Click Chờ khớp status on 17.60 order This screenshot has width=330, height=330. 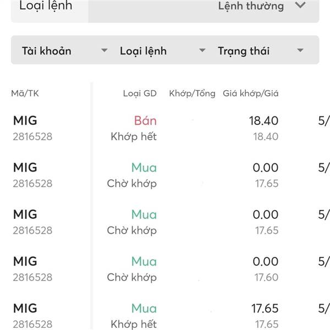[x=132, y=277]
